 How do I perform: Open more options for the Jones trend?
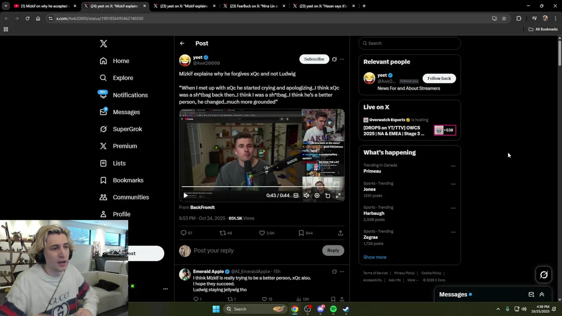(453, 184)
